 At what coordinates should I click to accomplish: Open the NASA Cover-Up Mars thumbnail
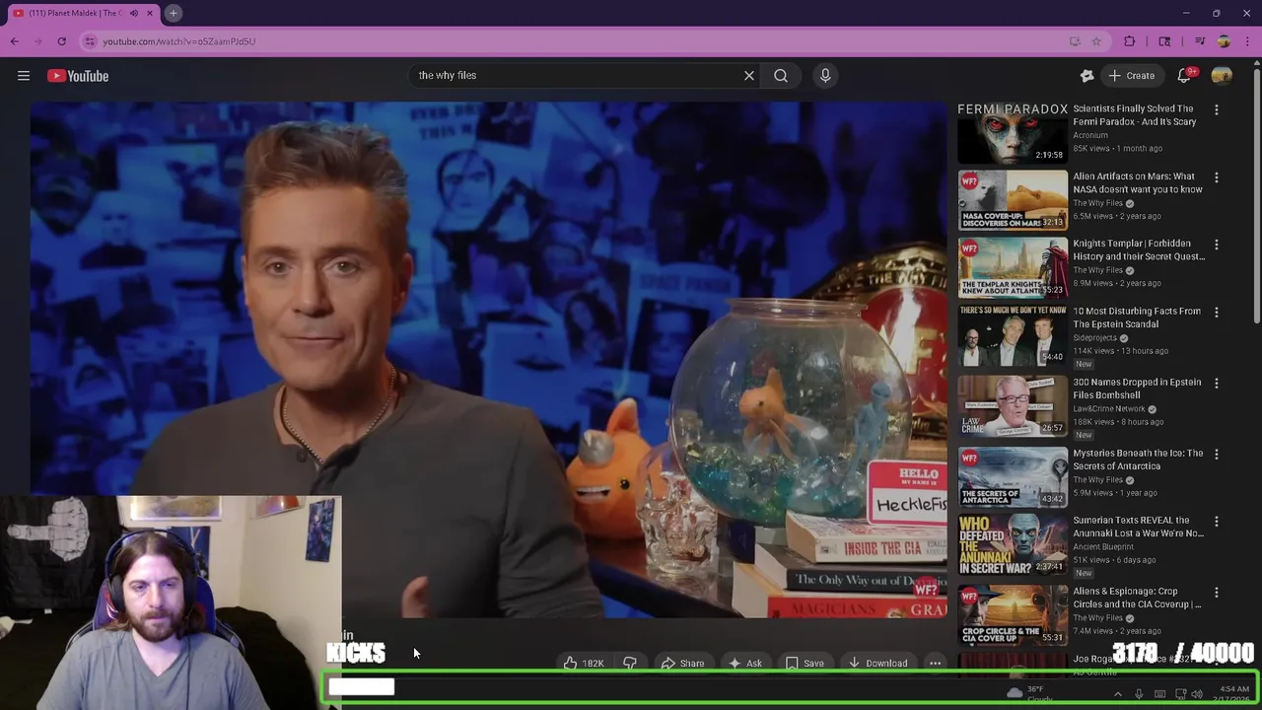[x=1013, y=200]
